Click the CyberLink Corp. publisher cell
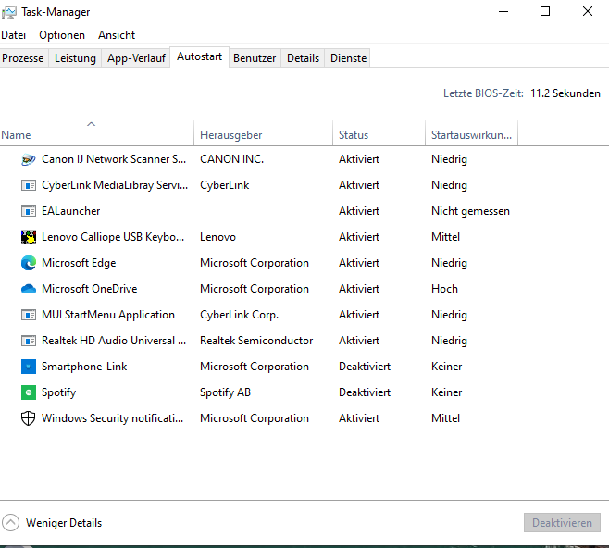The height and width of the screenshot is (548, 609). click(239, 315)
